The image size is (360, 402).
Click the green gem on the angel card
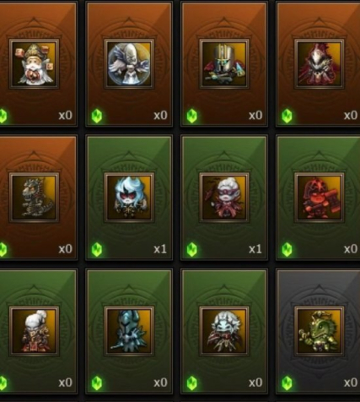coord(97,116)
